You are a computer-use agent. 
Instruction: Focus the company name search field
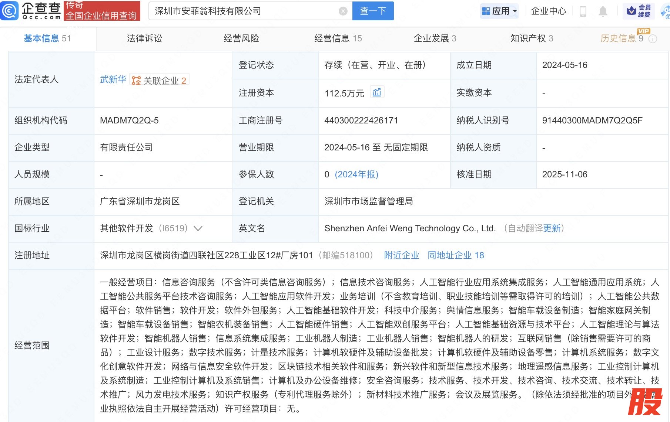[244, 11]
